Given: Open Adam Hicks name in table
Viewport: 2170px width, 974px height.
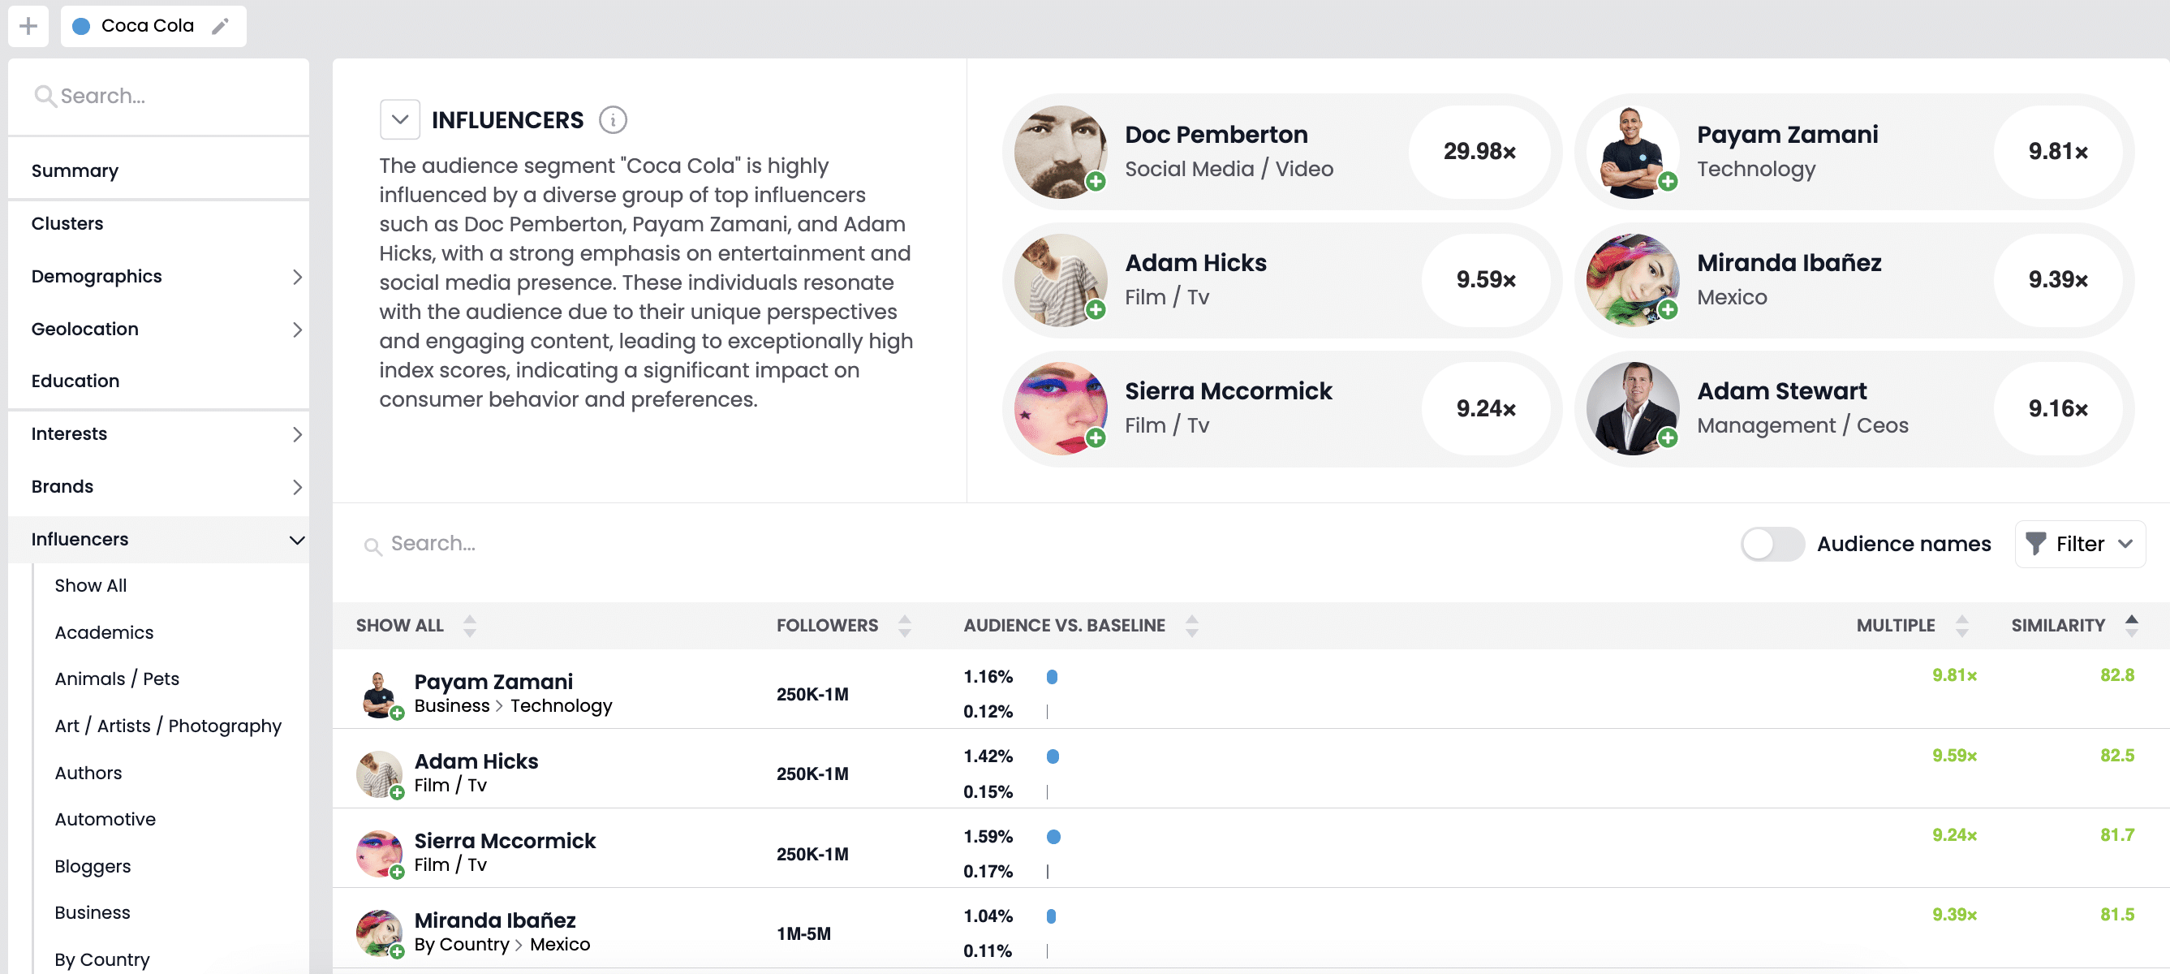Looking at the screenshot, I should point(476,761).
